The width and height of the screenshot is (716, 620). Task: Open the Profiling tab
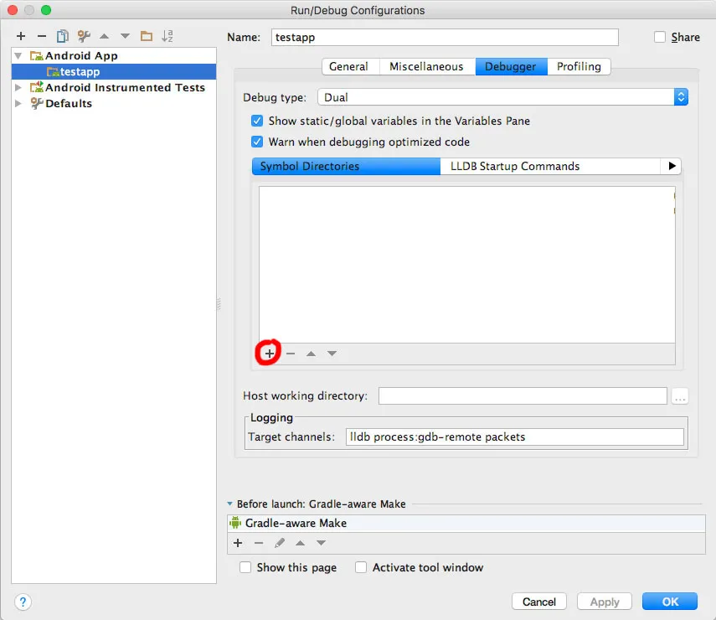pyautogui.click(x=579, y=66)
